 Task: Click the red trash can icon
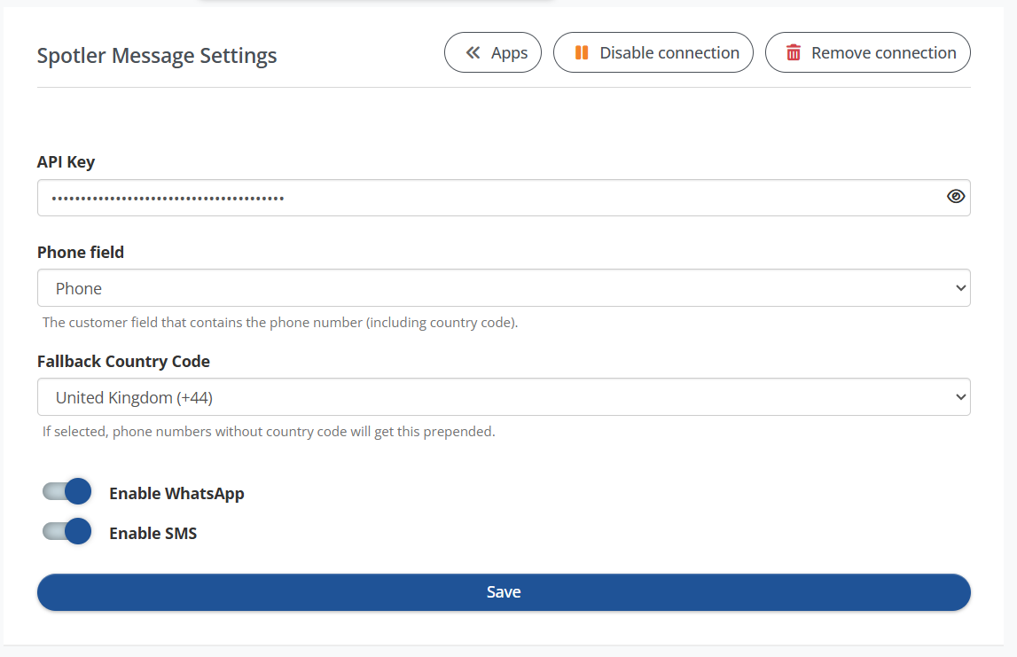click(794, 52)
